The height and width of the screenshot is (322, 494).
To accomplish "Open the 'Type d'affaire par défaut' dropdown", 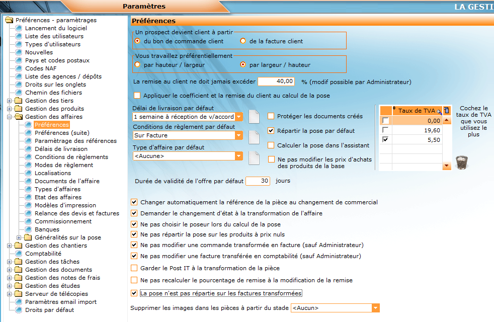I will [x=239, y=156].
